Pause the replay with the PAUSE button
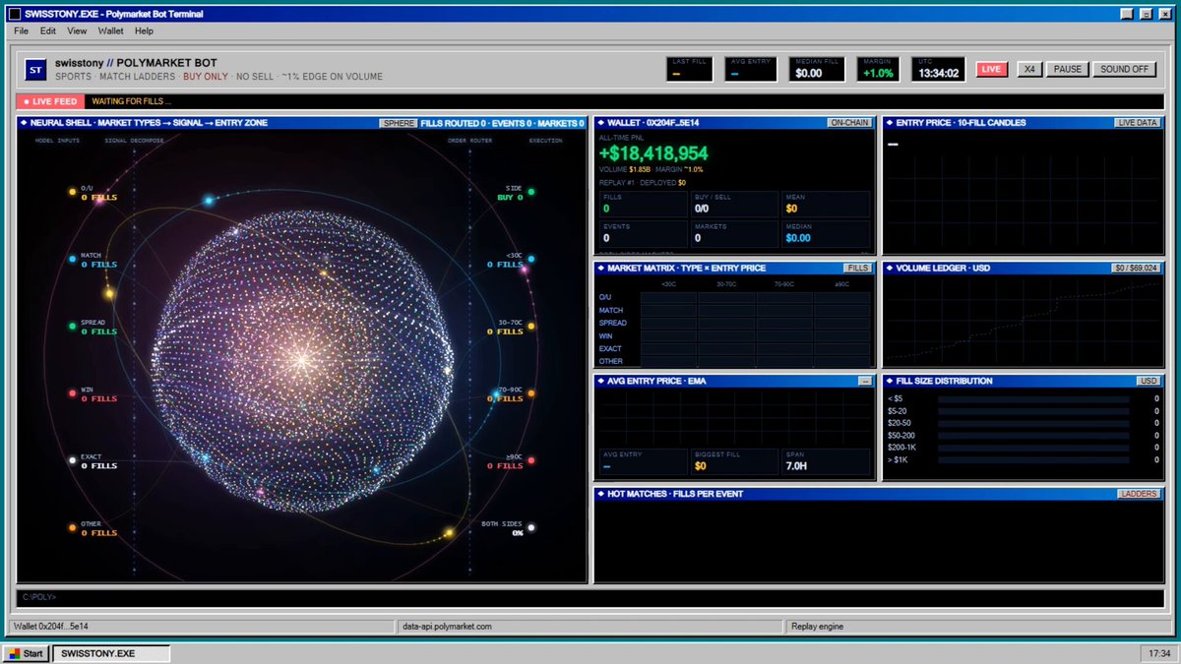Viewport: 1181px width, 664px height. [1067, 69]
